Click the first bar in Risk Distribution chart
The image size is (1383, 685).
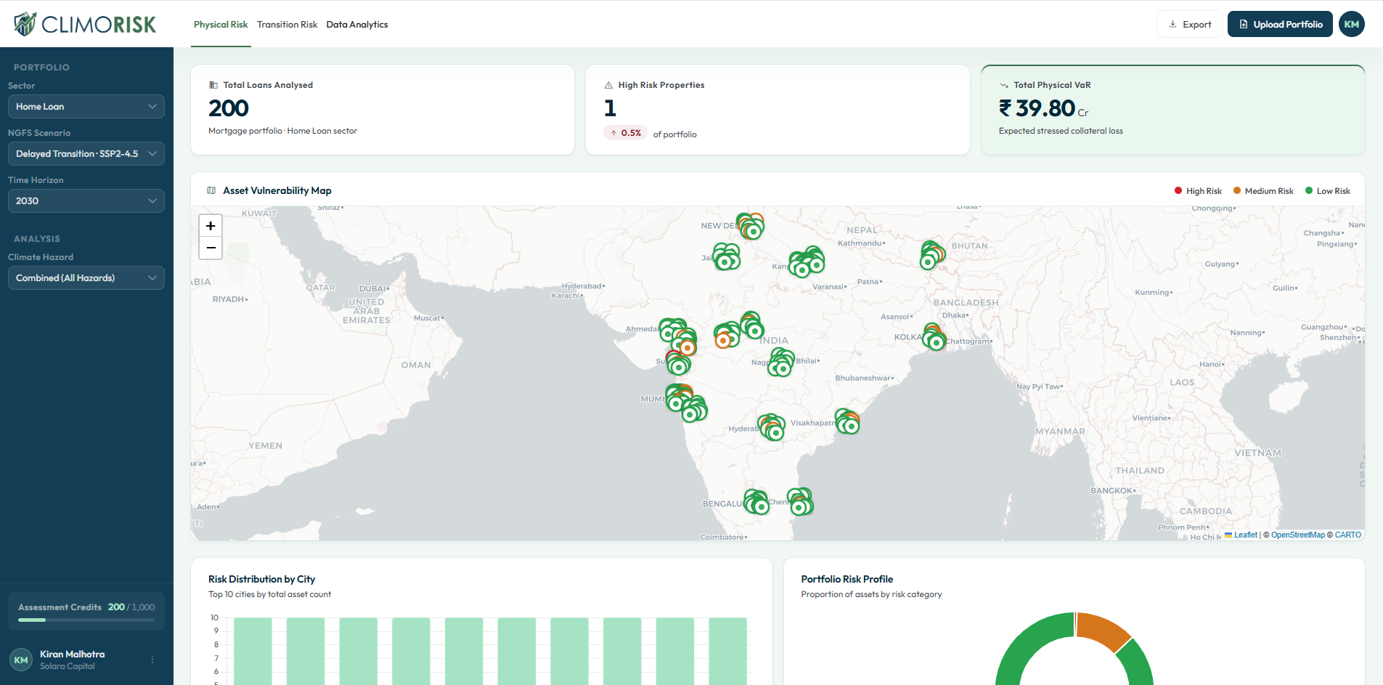click(x=253, y=651)
